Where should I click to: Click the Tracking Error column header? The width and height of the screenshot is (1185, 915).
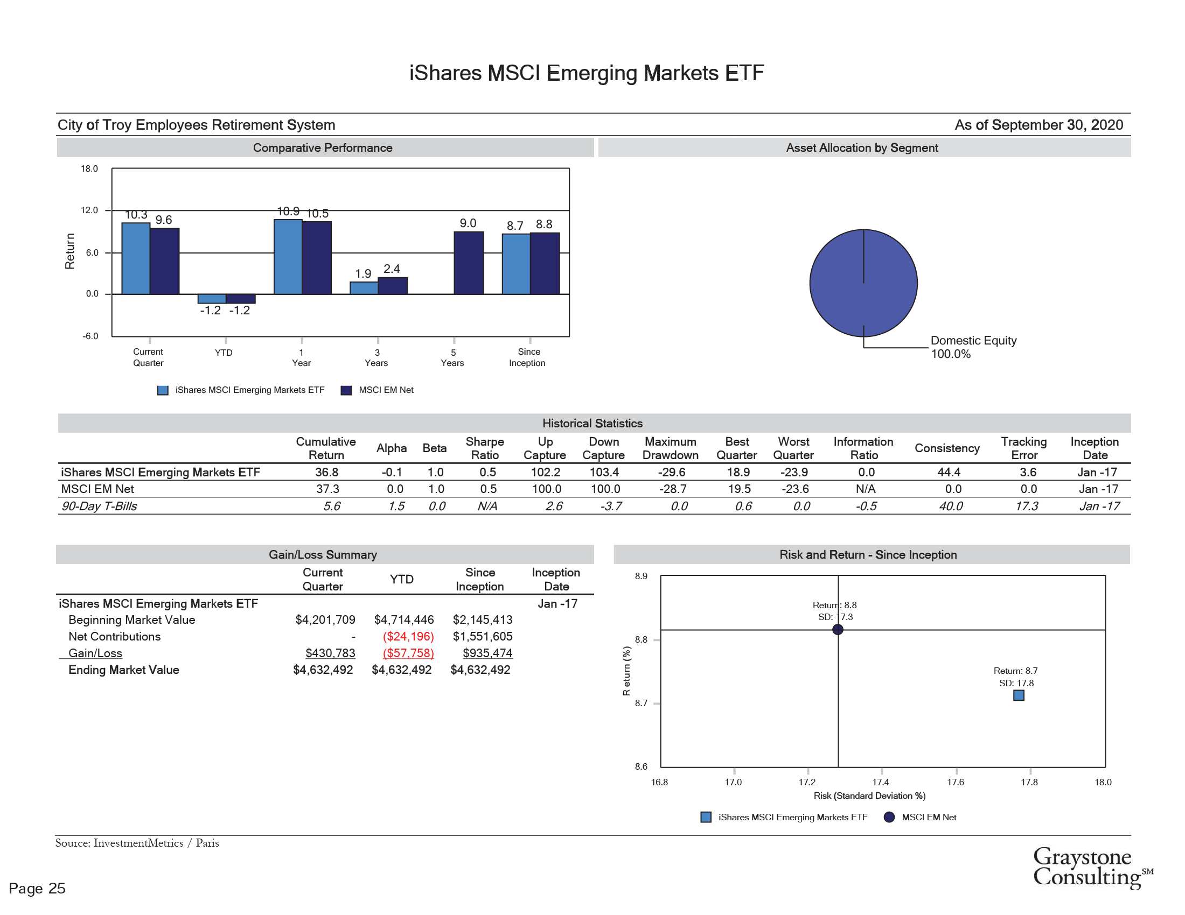1024,448
